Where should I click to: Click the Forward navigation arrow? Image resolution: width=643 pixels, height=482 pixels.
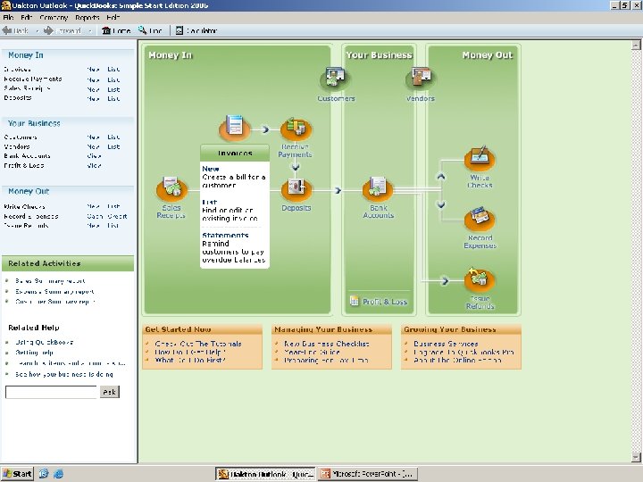(63, 30)
